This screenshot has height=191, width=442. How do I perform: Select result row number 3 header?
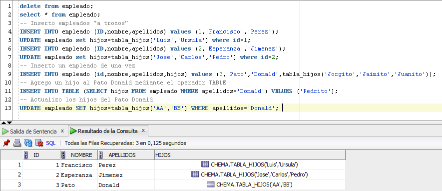pyautogui.click(x=11, y=185)
